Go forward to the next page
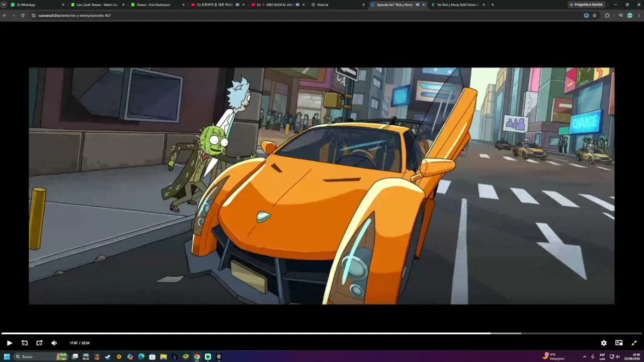Image resolution: width=644 pixels, height=362 pixels. tap(14, 16)
